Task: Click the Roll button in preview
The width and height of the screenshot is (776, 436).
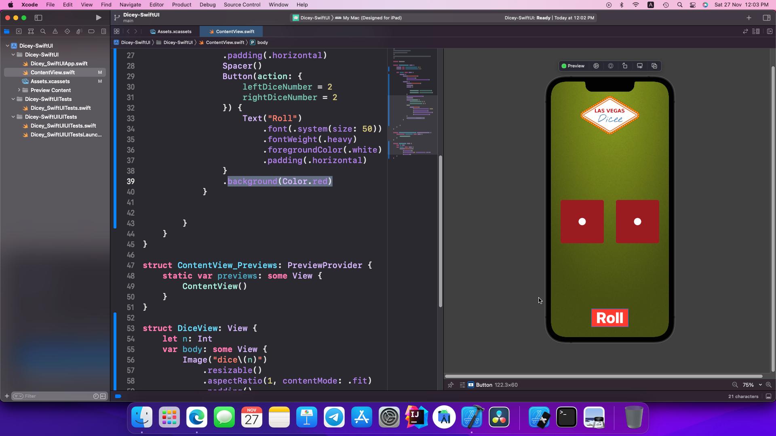Action: click(609, 318)
